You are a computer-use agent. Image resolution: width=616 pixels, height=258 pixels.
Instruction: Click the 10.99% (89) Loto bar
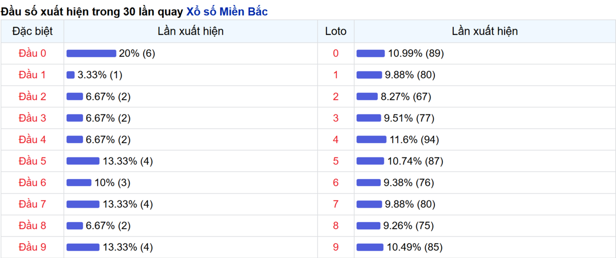coord(371,53)
